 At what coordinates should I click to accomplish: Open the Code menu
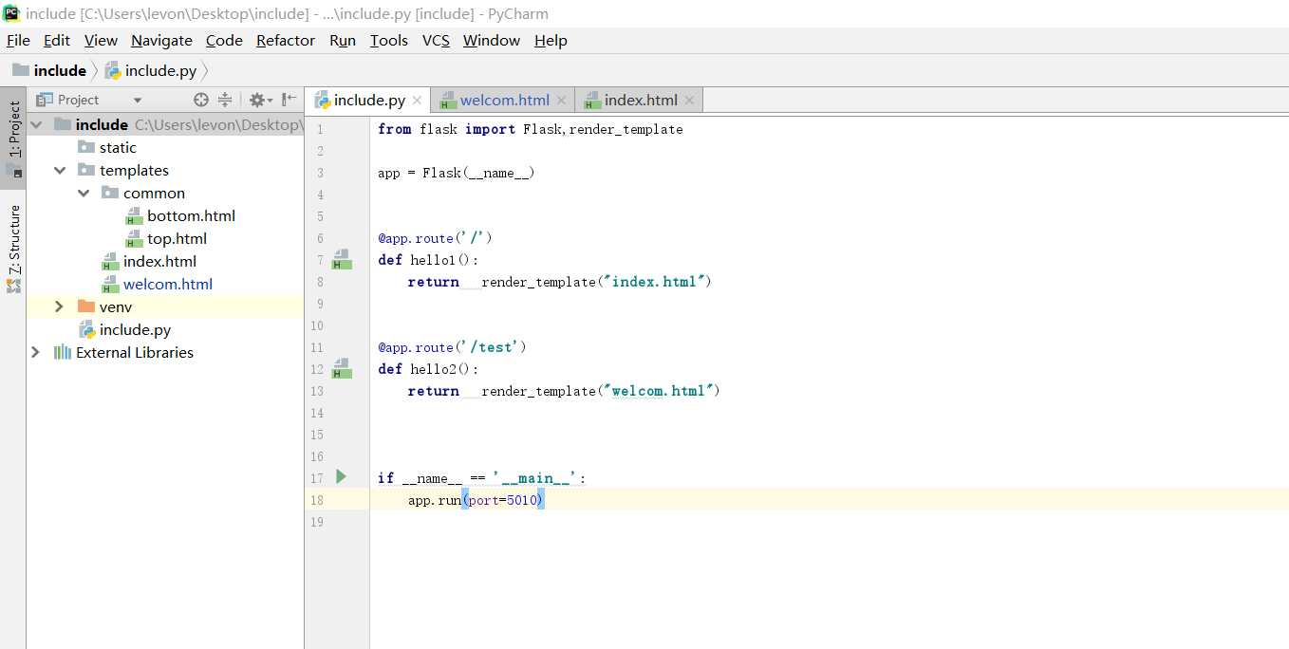[x=224, y=40]
